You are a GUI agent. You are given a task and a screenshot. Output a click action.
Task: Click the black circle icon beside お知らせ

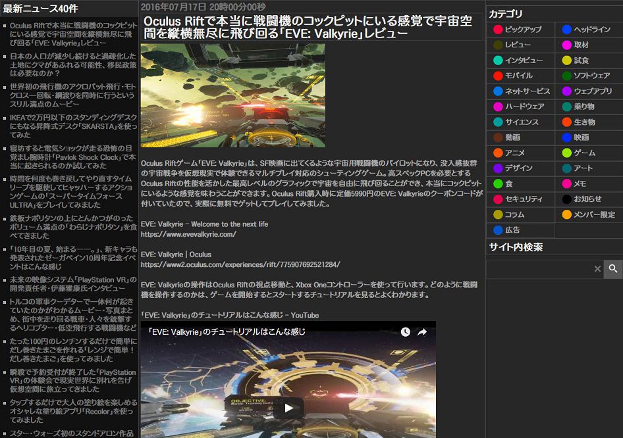pos(567,199)
